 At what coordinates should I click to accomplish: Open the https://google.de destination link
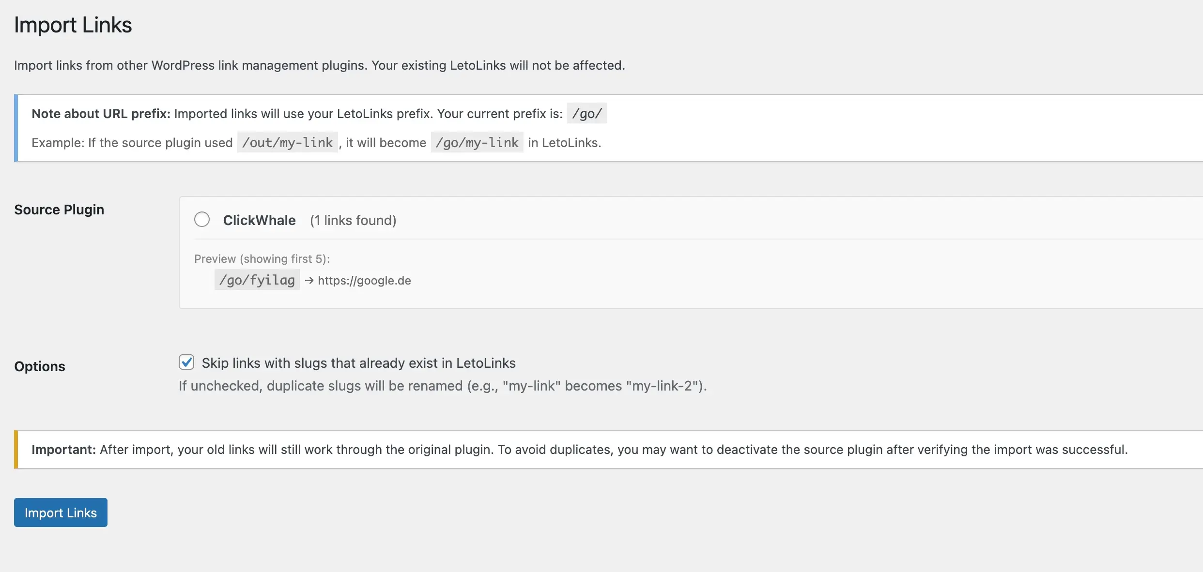point(364,280)
